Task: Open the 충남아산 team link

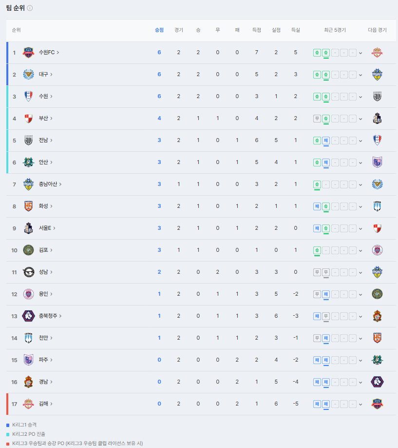Action: (x=50, y=184)
